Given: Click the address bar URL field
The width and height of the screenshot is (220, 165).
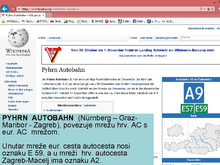Looking at the screenshot, I should (x=108, y=9).
